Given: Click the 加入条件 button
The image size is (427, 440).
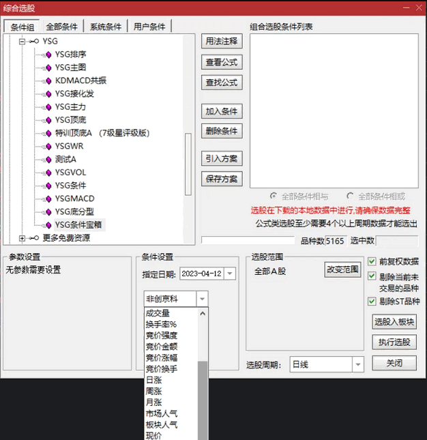Looking at the screenshot, I should point(222,111).
